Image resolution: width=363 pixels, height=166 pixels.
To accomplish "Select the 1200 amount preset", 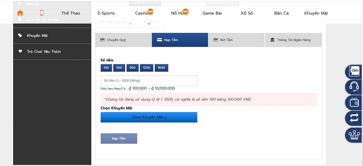I will 147,68.
